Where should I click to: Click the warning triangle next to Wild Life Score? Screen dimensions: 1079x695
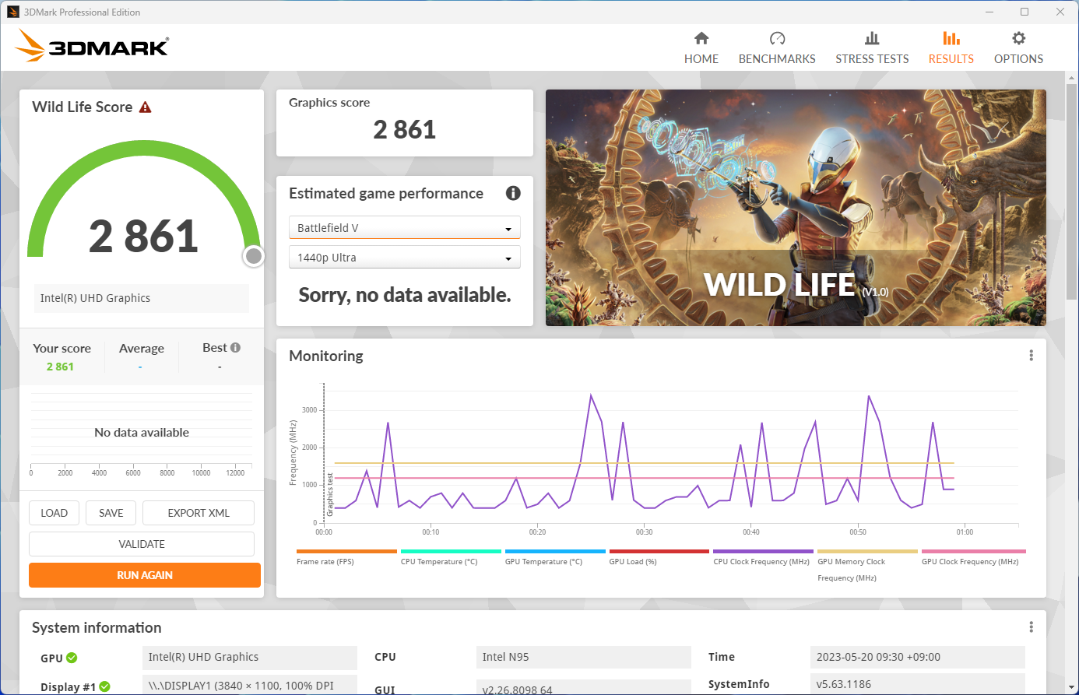[x=145, y=107]
